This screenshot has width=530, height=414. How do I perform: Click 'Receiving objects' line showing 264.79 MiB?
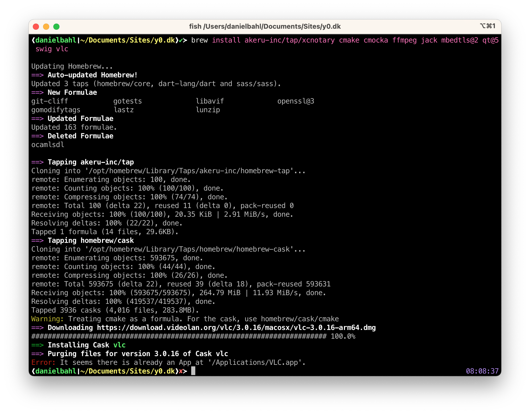tap(179, 293)
